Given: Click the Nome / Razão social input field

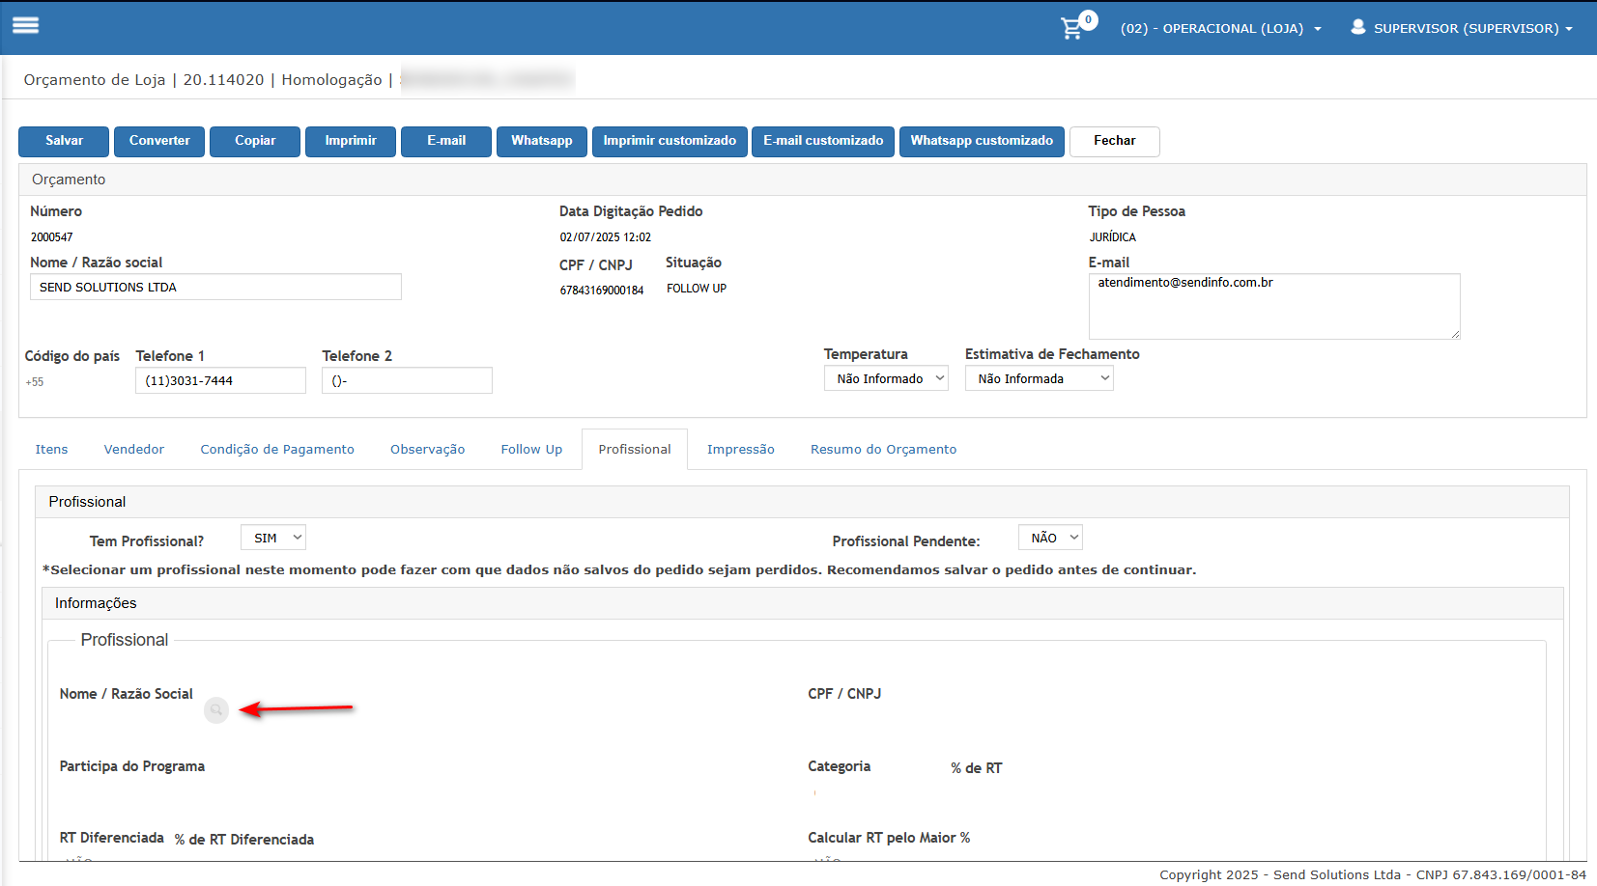Looking at the screenshot, I should pyautogui.click(x=215, y=287).
